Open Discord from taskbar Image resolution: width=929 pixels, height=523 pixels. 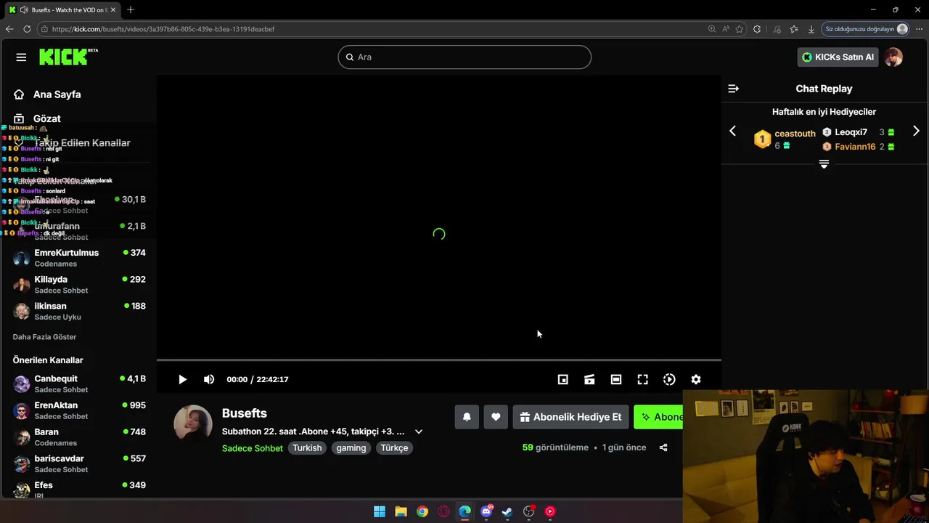point(486,511)
